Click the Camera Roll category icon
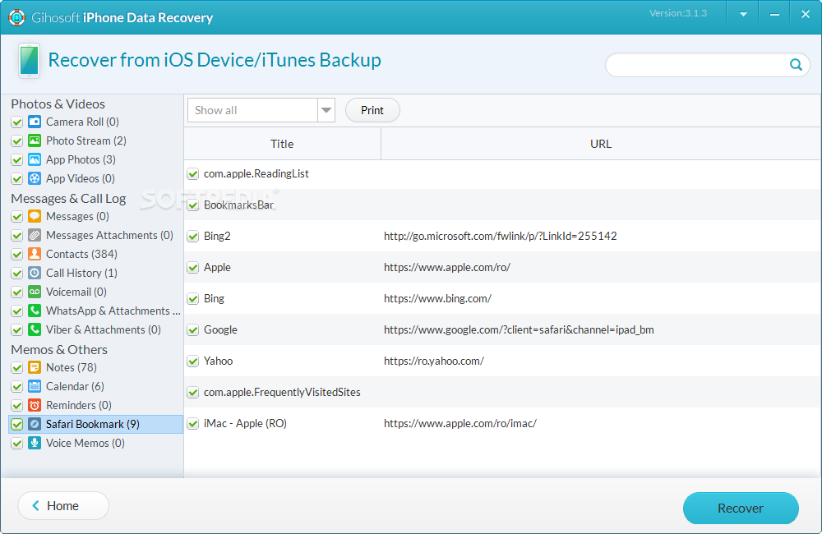The height and width of the screenshot is (534, 822). [35, 122]
